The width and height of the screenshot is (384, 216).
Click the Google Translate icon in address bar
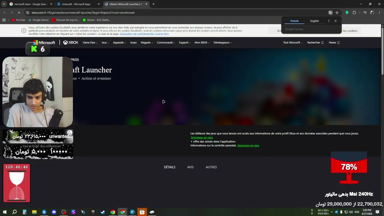[330, 13]
